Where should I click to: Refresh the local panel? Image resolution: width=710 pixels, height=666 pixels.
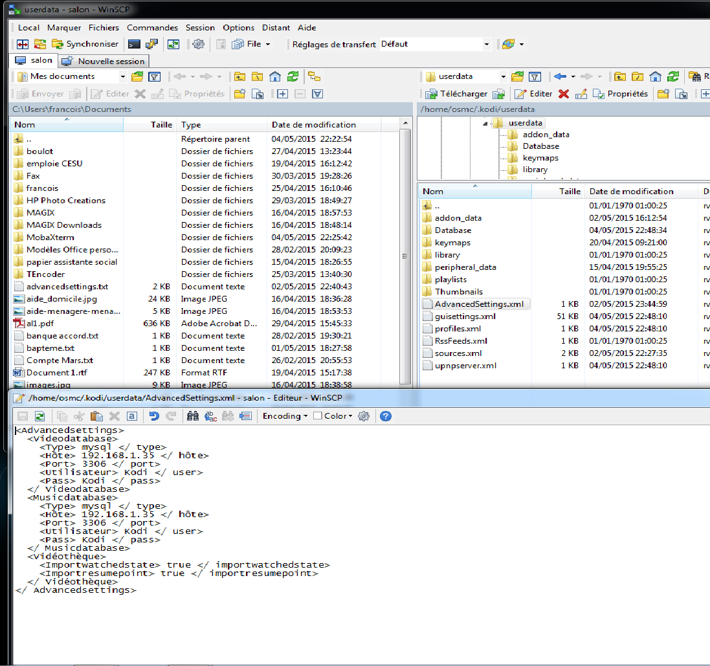tap(293, 76)
